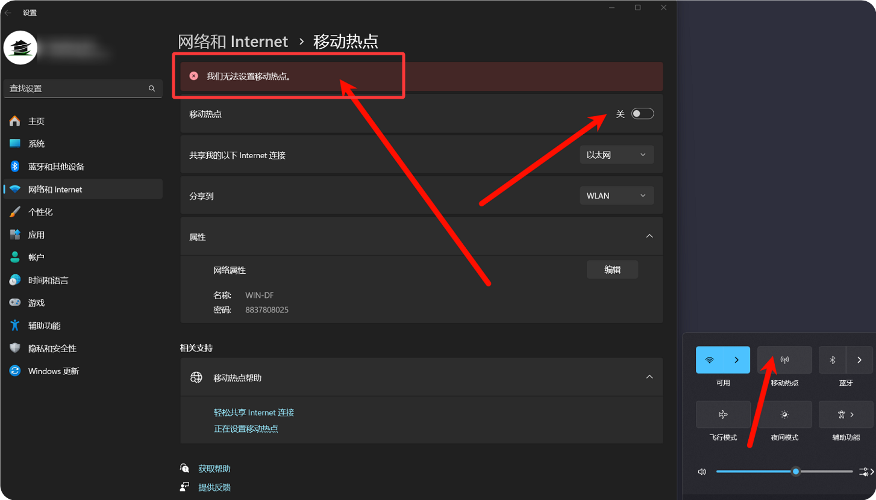Click the 辅助功能 accessibility icon in sidebar

click(x=15, y=326)
